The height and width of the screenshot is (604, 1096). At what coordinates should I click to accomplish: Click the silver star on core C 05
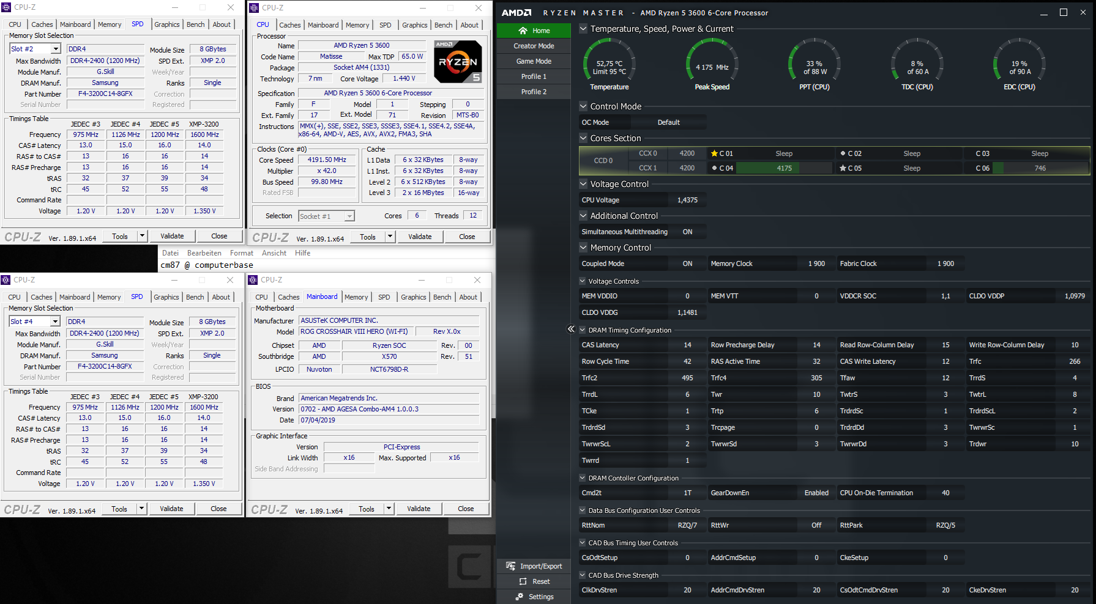tap(843, 168)
